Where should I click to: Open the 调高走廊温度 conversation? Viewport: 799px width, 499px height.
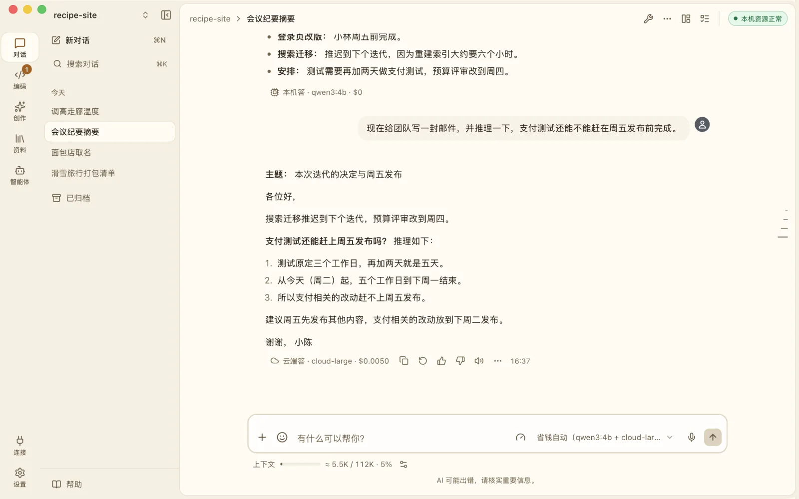point(109,111)
